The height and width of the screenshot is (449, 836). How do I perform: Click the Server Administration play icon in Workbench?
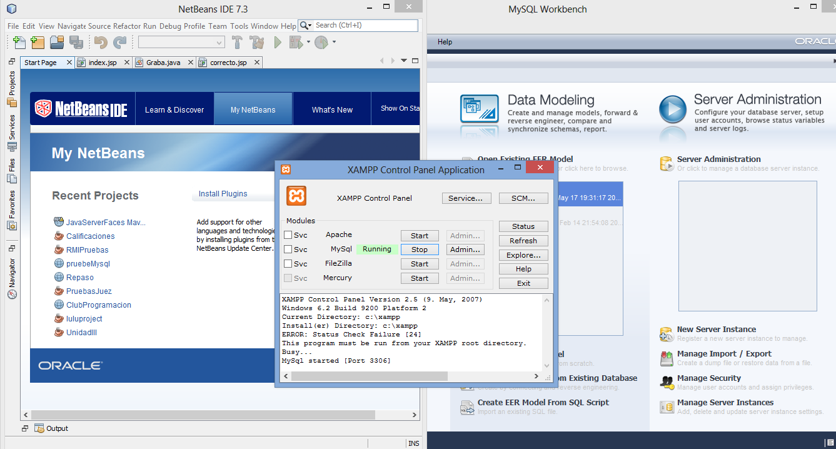tap(673, 108)
